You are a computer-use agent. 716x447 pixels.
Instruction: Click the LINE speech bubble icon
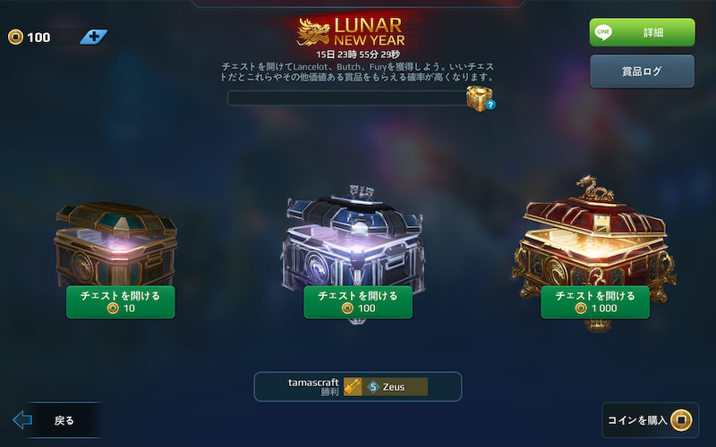603,32
